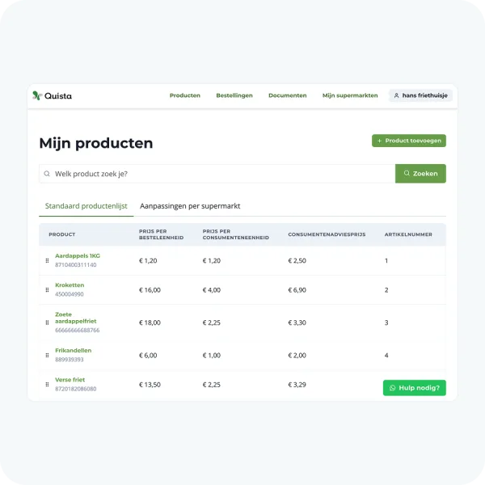
Task: Click the plus icon on Product toevoegen
Action: click(379, 141)
